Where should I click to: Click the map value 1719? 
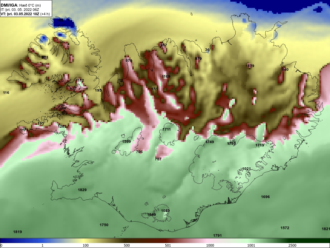[x=260, y=145]
